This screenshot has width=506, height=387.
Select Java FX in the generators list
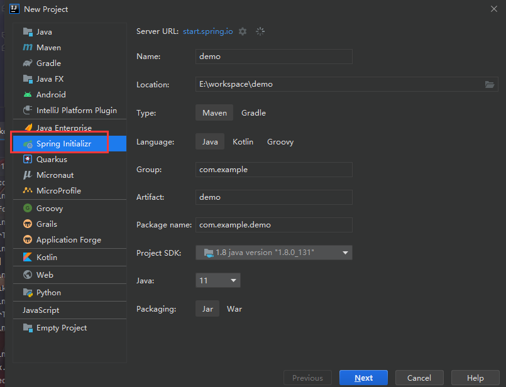pos(70,79)
